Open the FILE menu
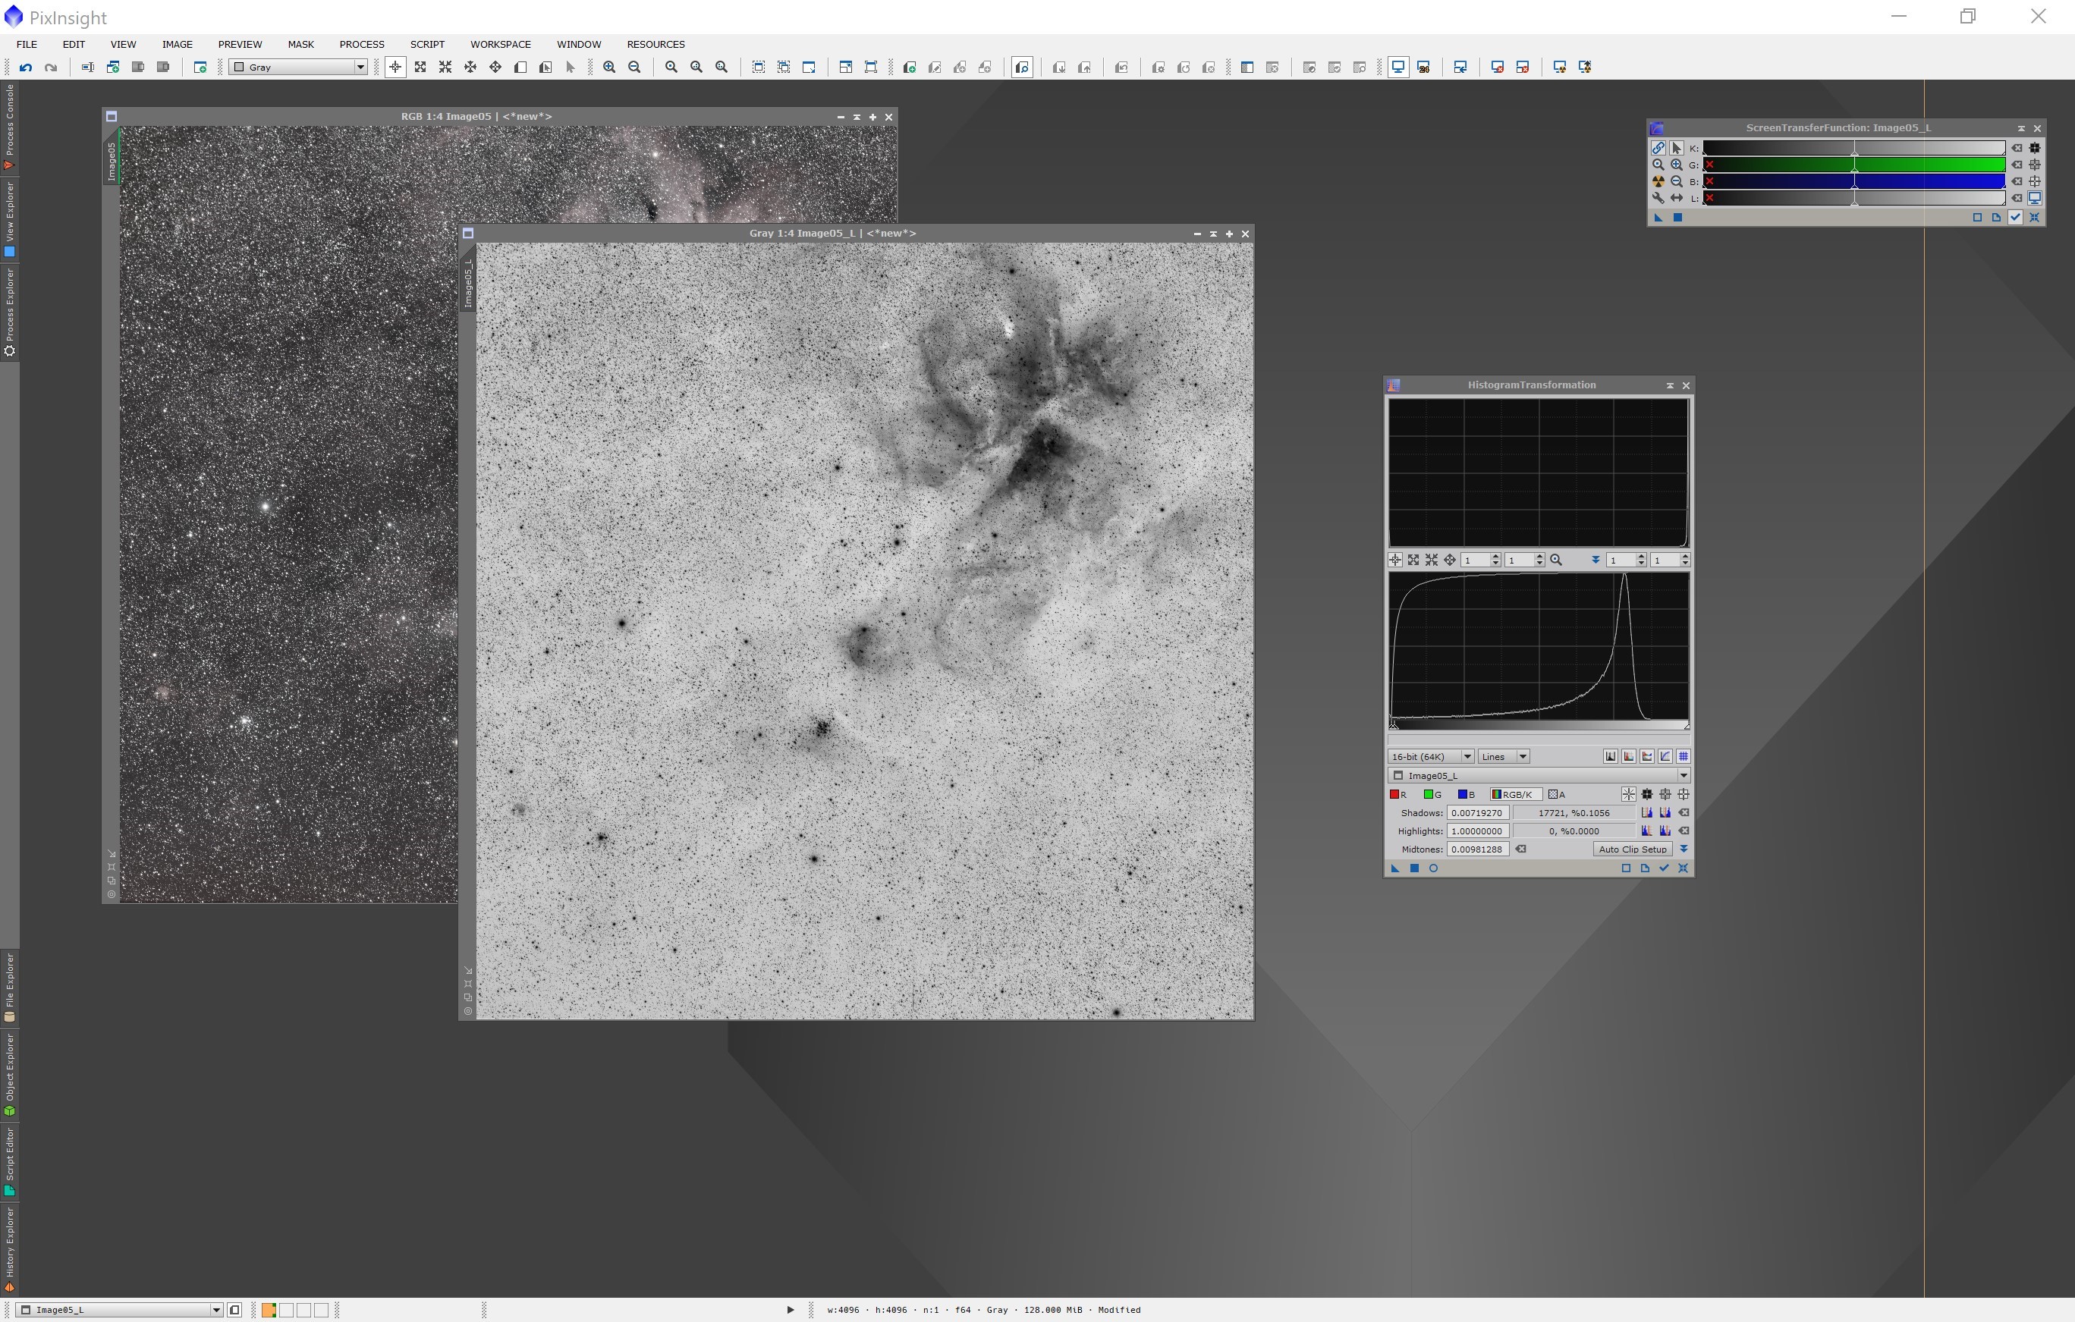The width and height of the screenshot is (2075, 1322). [x=27, y=44]
